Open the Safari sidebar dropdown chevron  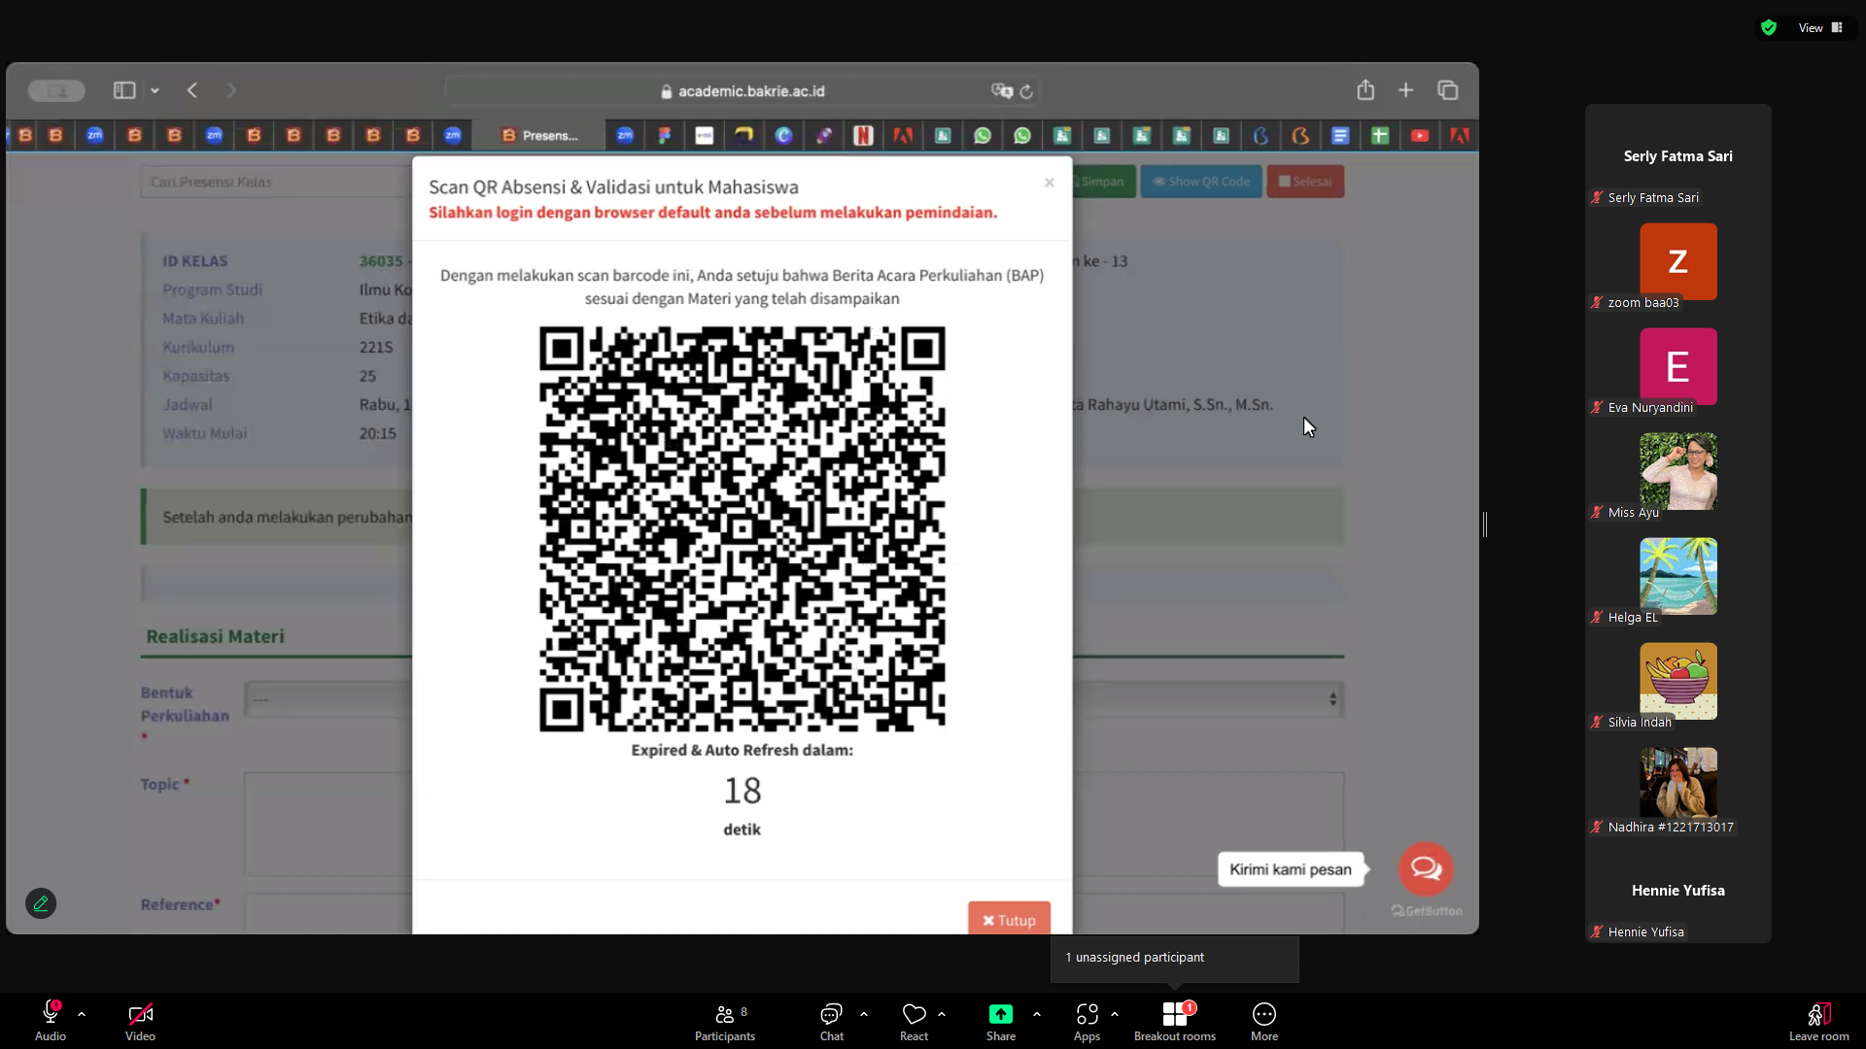(155, 90)
